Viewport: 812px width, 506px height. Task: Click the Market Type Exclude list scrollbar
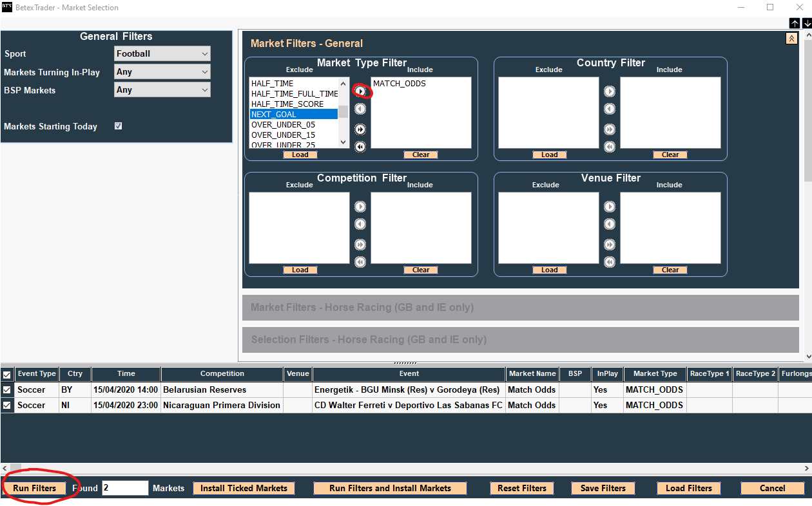pos(343,113)
